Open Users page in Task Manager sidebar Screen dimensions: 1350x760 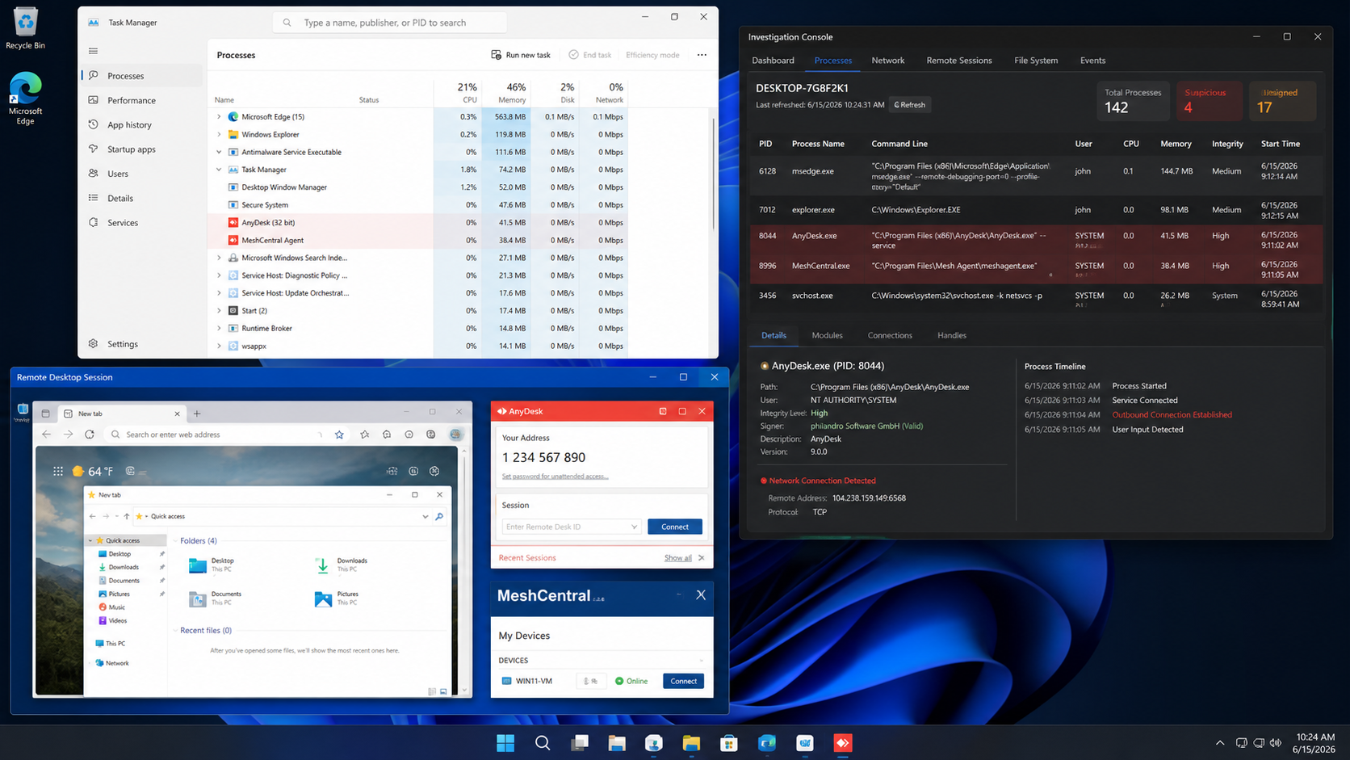tap(141, 174)
